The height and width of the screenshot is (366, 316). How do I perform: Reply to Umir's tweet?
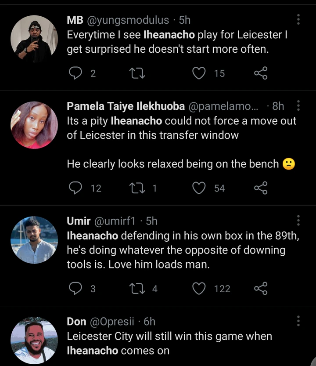[76, 288]
